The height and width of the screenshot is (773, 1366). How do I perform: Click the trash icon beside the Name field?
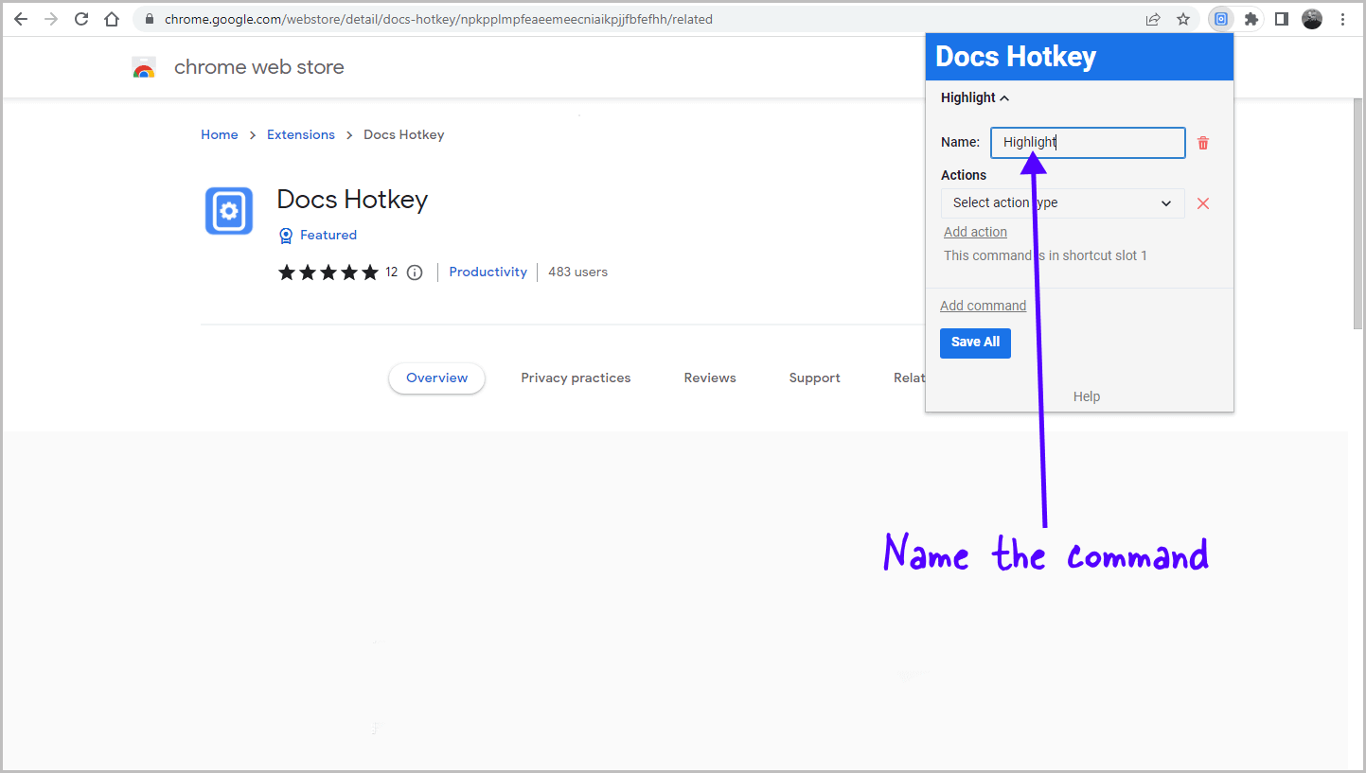coord(1203,142)
